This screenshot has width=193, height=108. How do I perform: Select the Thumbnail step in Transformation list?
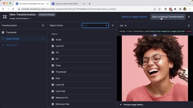[x=24, y=32]
